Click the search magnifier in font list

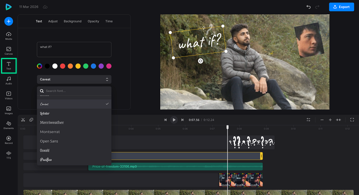click(x=42, y=91)
